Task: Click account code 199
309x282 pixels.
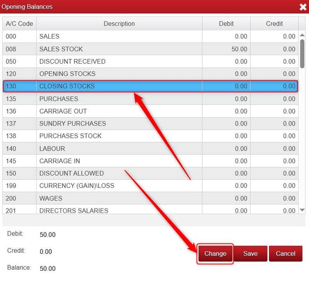Action: pos(11,186)
